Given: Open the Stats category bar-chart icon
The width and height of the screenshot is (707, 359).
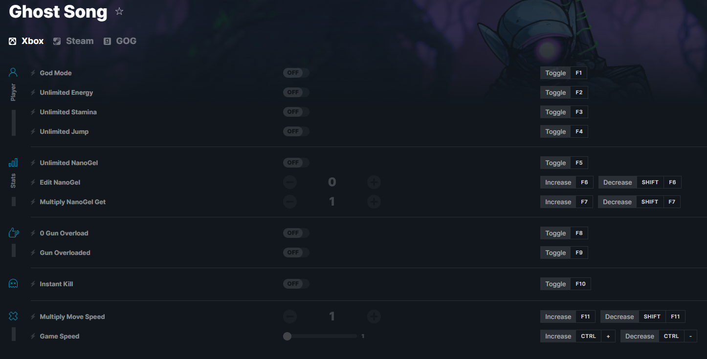Looking at the screenshot, I should point(13,162).
